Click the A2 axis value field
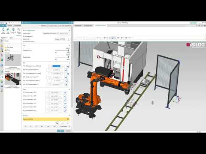Viewport: 206px width, 154px height. click(54, 96)
